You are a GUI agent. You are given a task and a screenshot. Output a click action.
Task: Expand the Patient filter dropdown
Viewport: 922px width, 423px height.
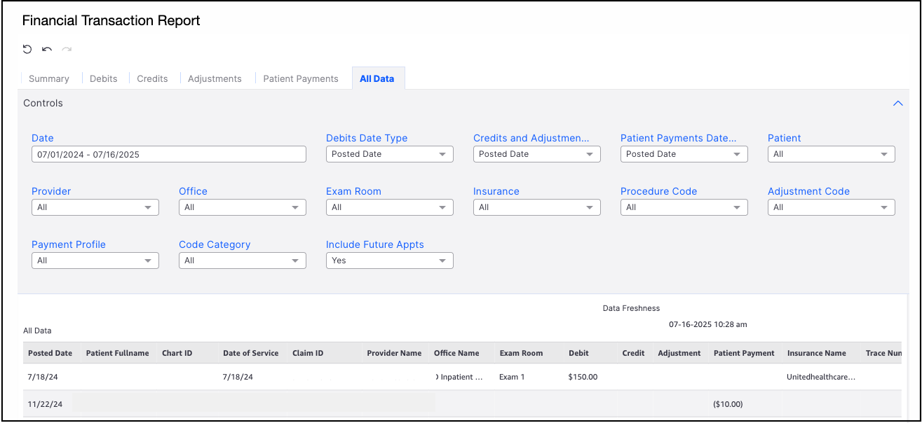pos(832,154)
